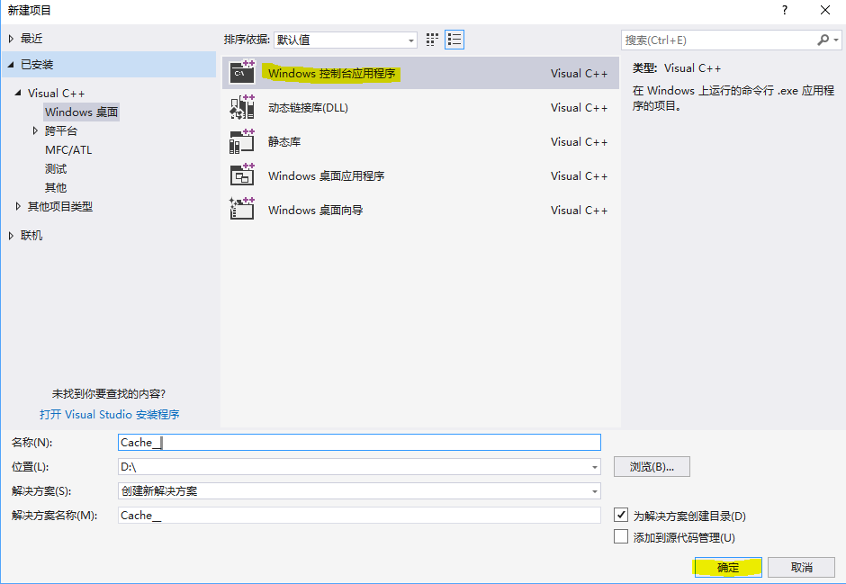
Task: Select Windows 桌面 in the tree
Action: tap(82, 112)
